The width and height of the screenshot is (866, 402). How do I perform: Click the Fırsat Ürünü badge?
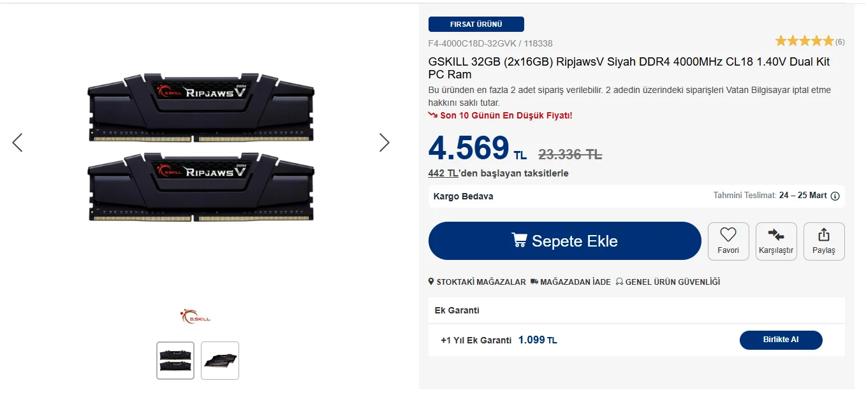tap(476, 24)
